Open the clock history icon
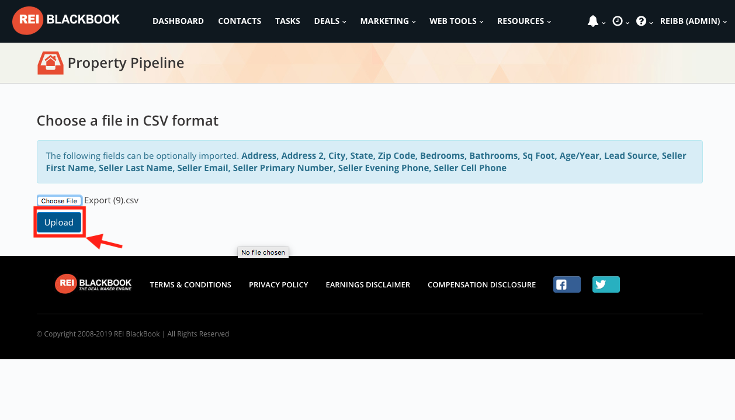 point(618,21)
